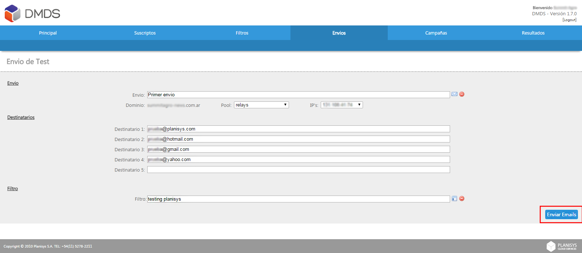
Task: Remove the Envio with red minus icon
Action: point(462,94)
